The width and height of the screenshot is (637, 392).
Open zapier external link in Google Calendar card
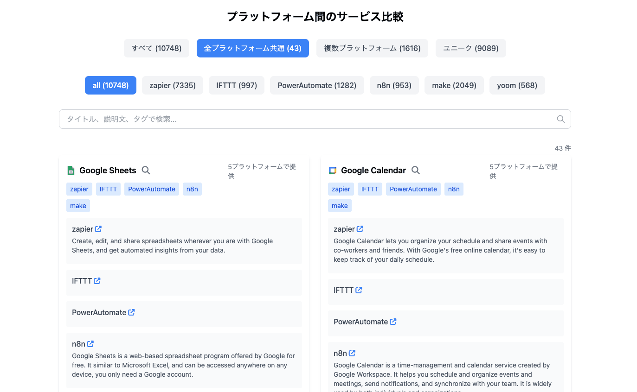pos(360,229)
